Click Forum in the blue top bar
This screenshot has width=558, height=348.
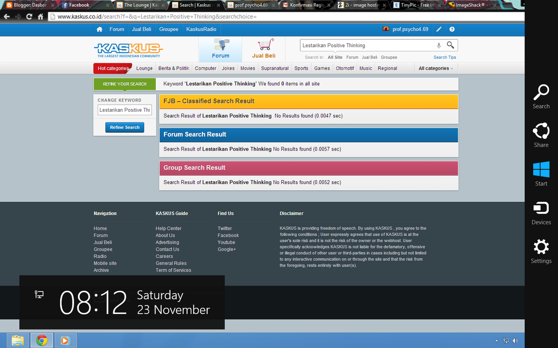pos(117,29)
